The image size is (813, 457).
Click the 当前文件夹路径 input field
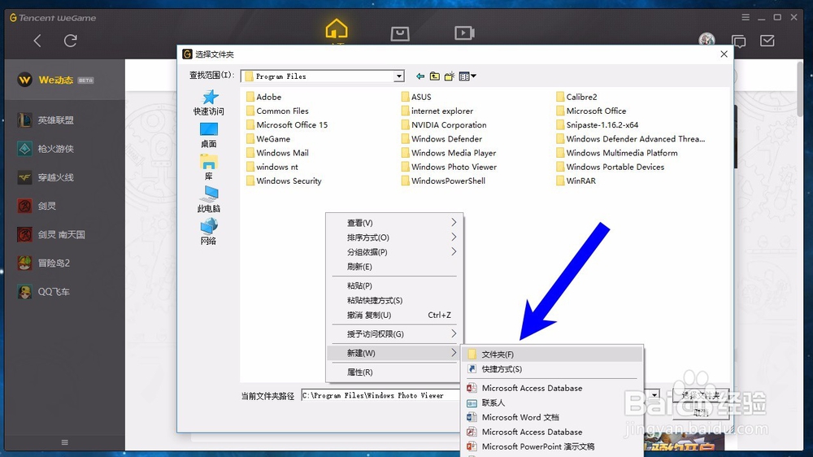[x=380, y=395]
